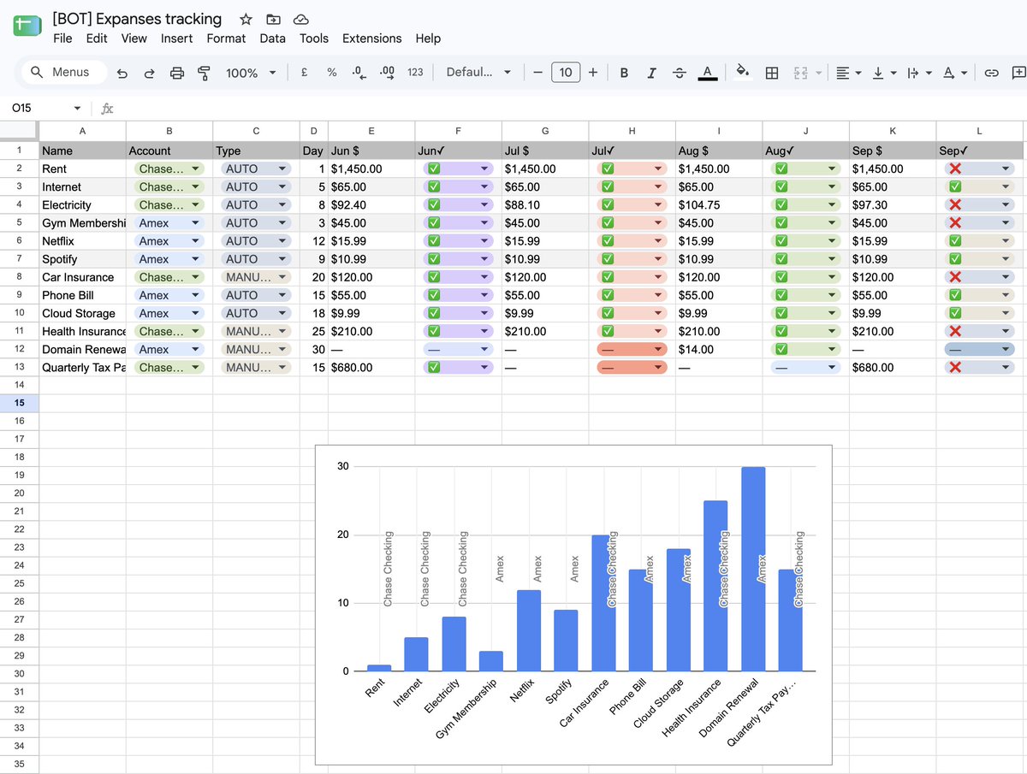
Task: Toggle bold formatting
Action: pos(624,73)
